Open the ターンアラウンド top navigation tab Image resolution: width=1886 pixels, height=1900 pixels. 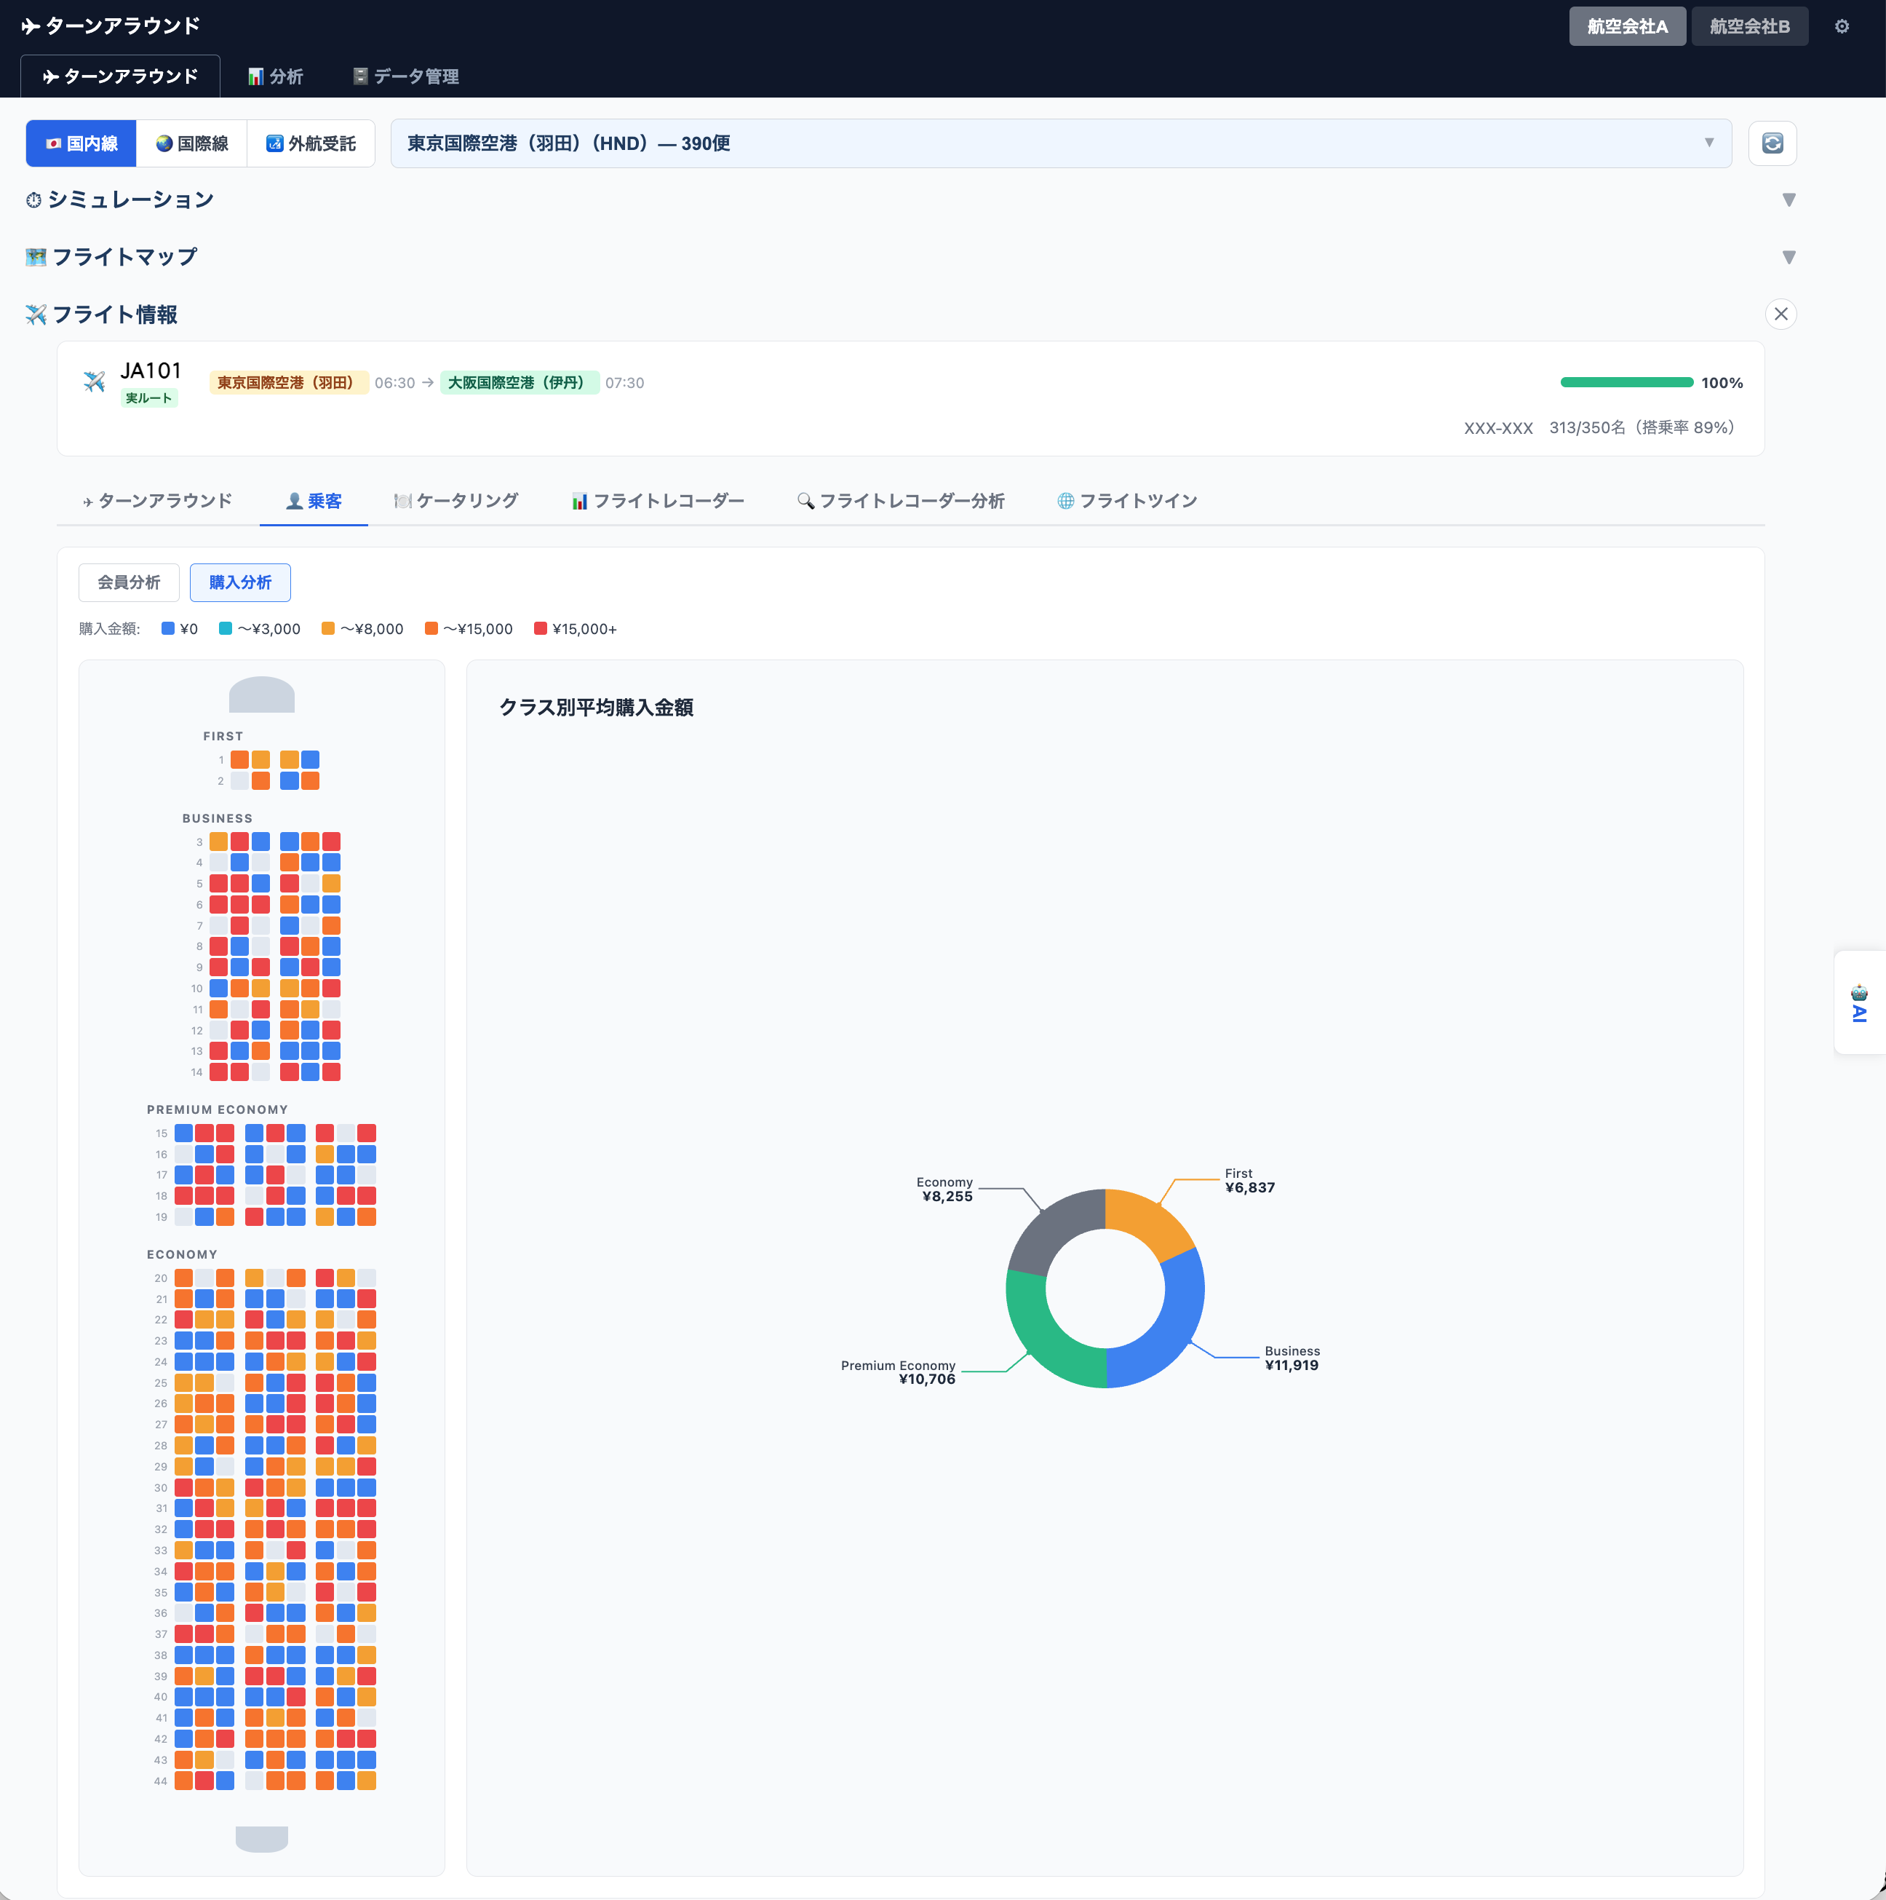click(x=121, y=76)
